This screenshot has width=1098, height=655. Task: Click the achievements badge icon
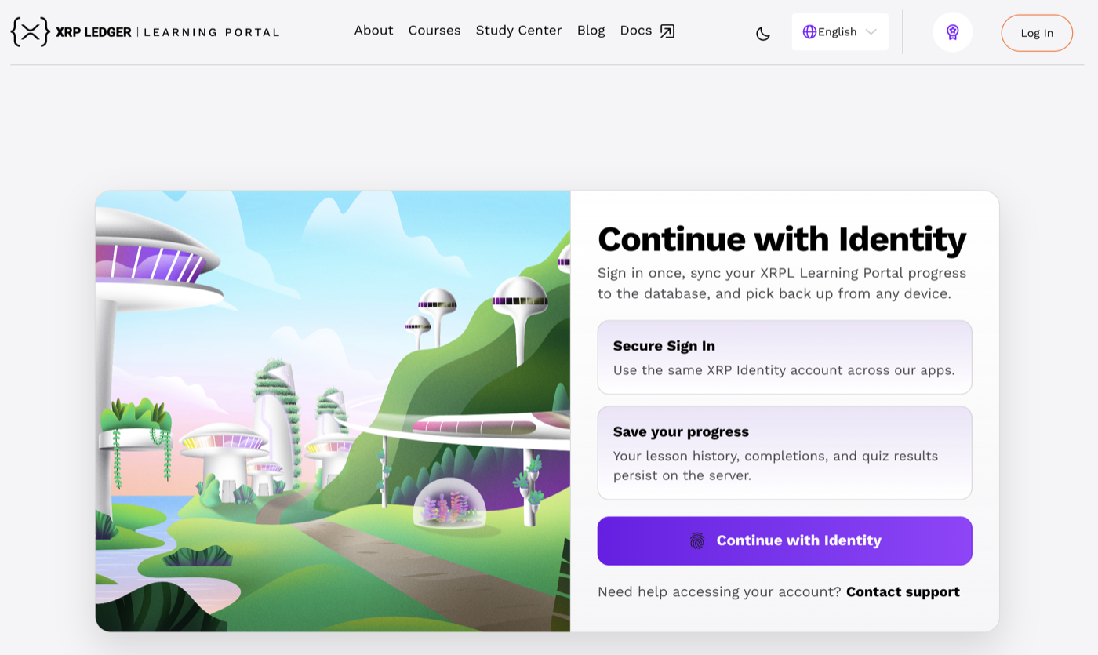[953, 32]
